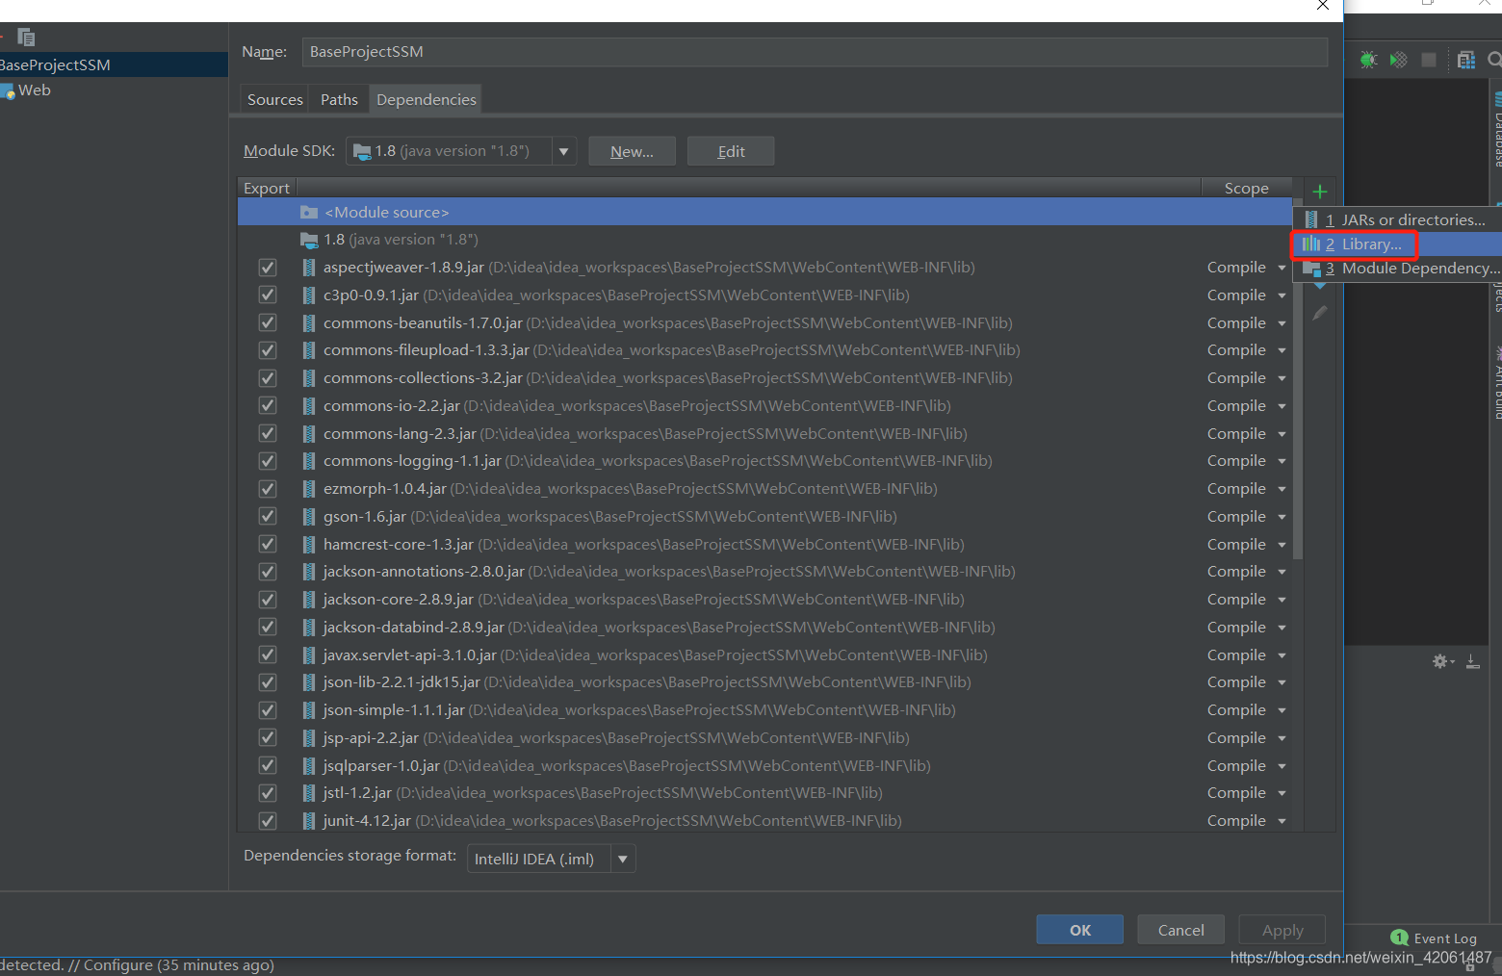Click the green bug Debug icon in the IDE toolbar
Screen dimensions: 1502x976
(1368, 60)
